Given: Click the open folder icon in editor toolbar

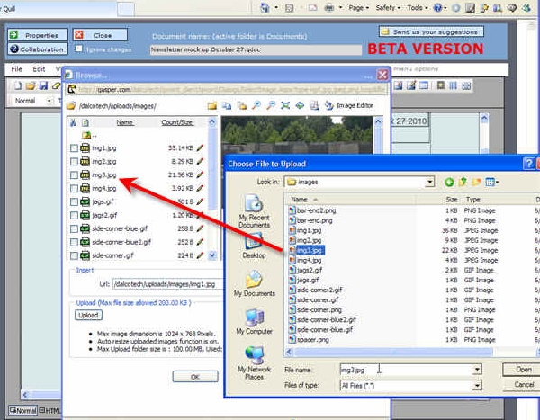Looking at the screenshot, I should (31, 85).
